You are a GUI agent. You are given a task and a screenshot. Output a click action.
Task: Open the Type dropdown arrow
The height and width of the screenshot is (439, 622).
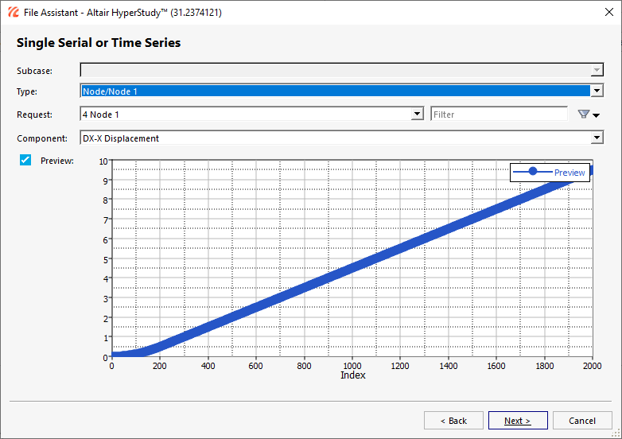(x=597, y=91)
